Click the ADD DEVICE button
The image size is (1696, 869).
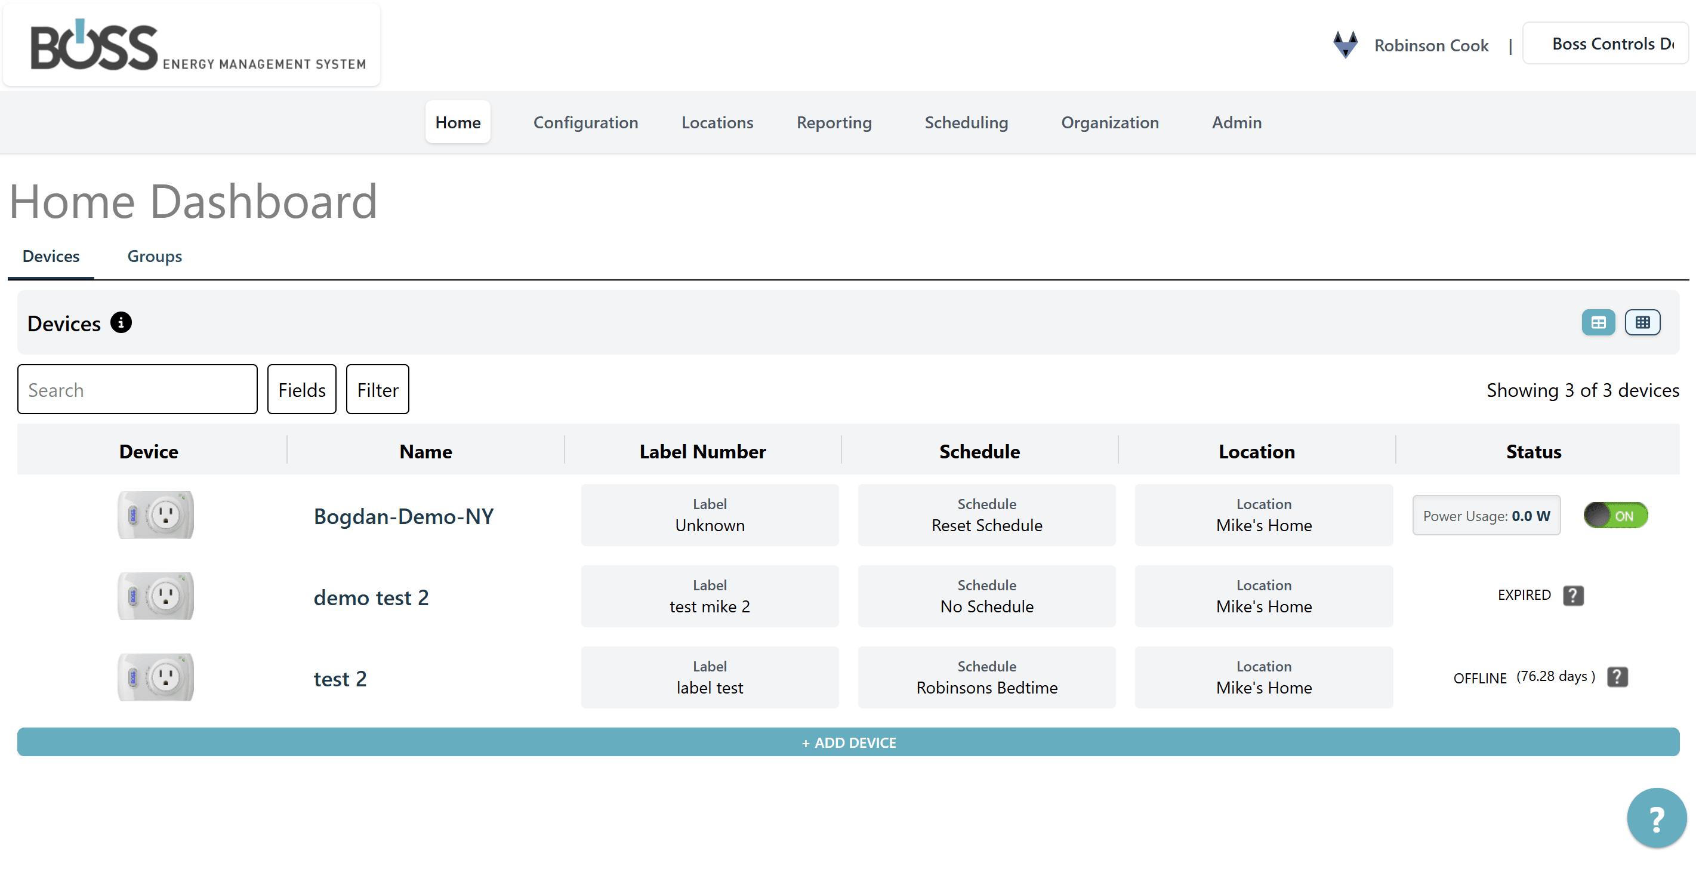tap(848, 742)
